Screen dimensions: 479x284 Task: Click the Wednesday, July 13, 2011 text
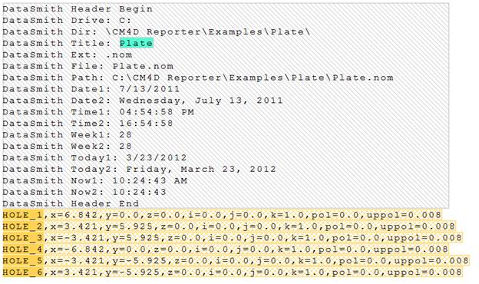click(x=201, y=101)
